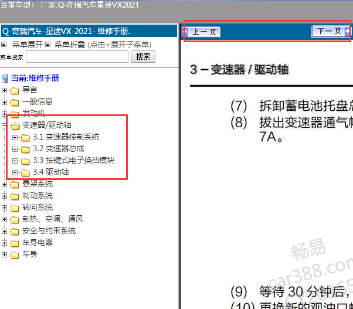Open 3.3 按键式电子换挡模块 entry

[x=74, y=160]
